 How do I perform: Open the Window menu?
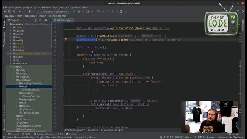coord(76,7)
